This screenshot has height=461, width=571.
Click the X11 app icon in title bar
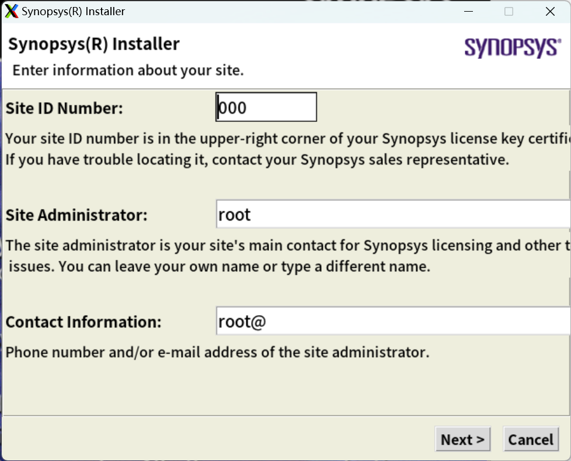click(11, 11)
